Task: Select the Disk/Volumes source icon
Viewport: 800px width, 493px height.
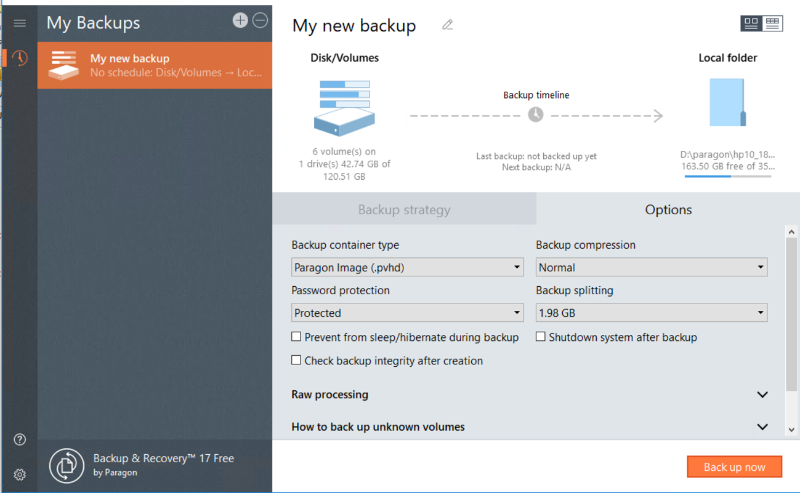Action: tap(344, 108)
